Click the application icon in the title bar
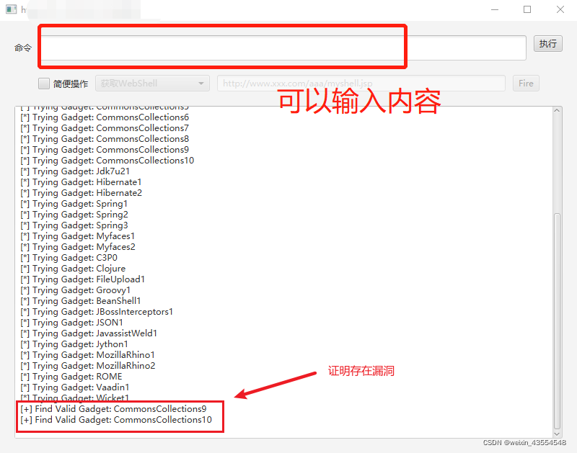The width and height of the screenshot is (577, 453). pyautogui.click(x=10, y=9)
